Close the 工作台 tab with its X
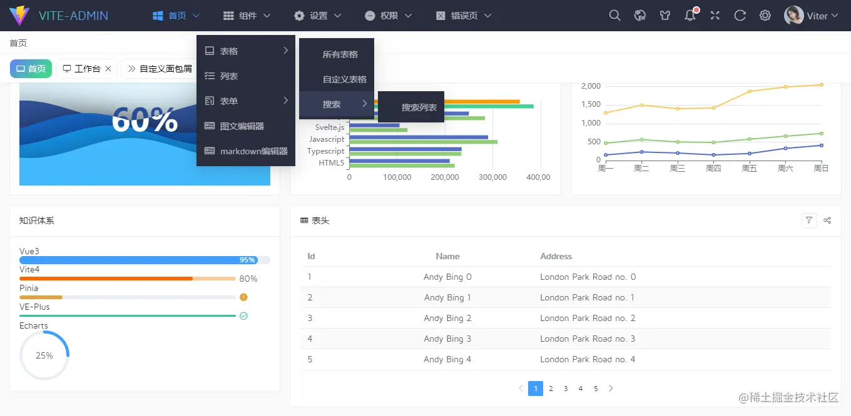 [108, 69]
